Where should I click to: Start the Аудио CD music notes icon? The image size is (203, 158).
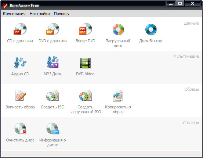pyautogui.click(x=20, y=62)
